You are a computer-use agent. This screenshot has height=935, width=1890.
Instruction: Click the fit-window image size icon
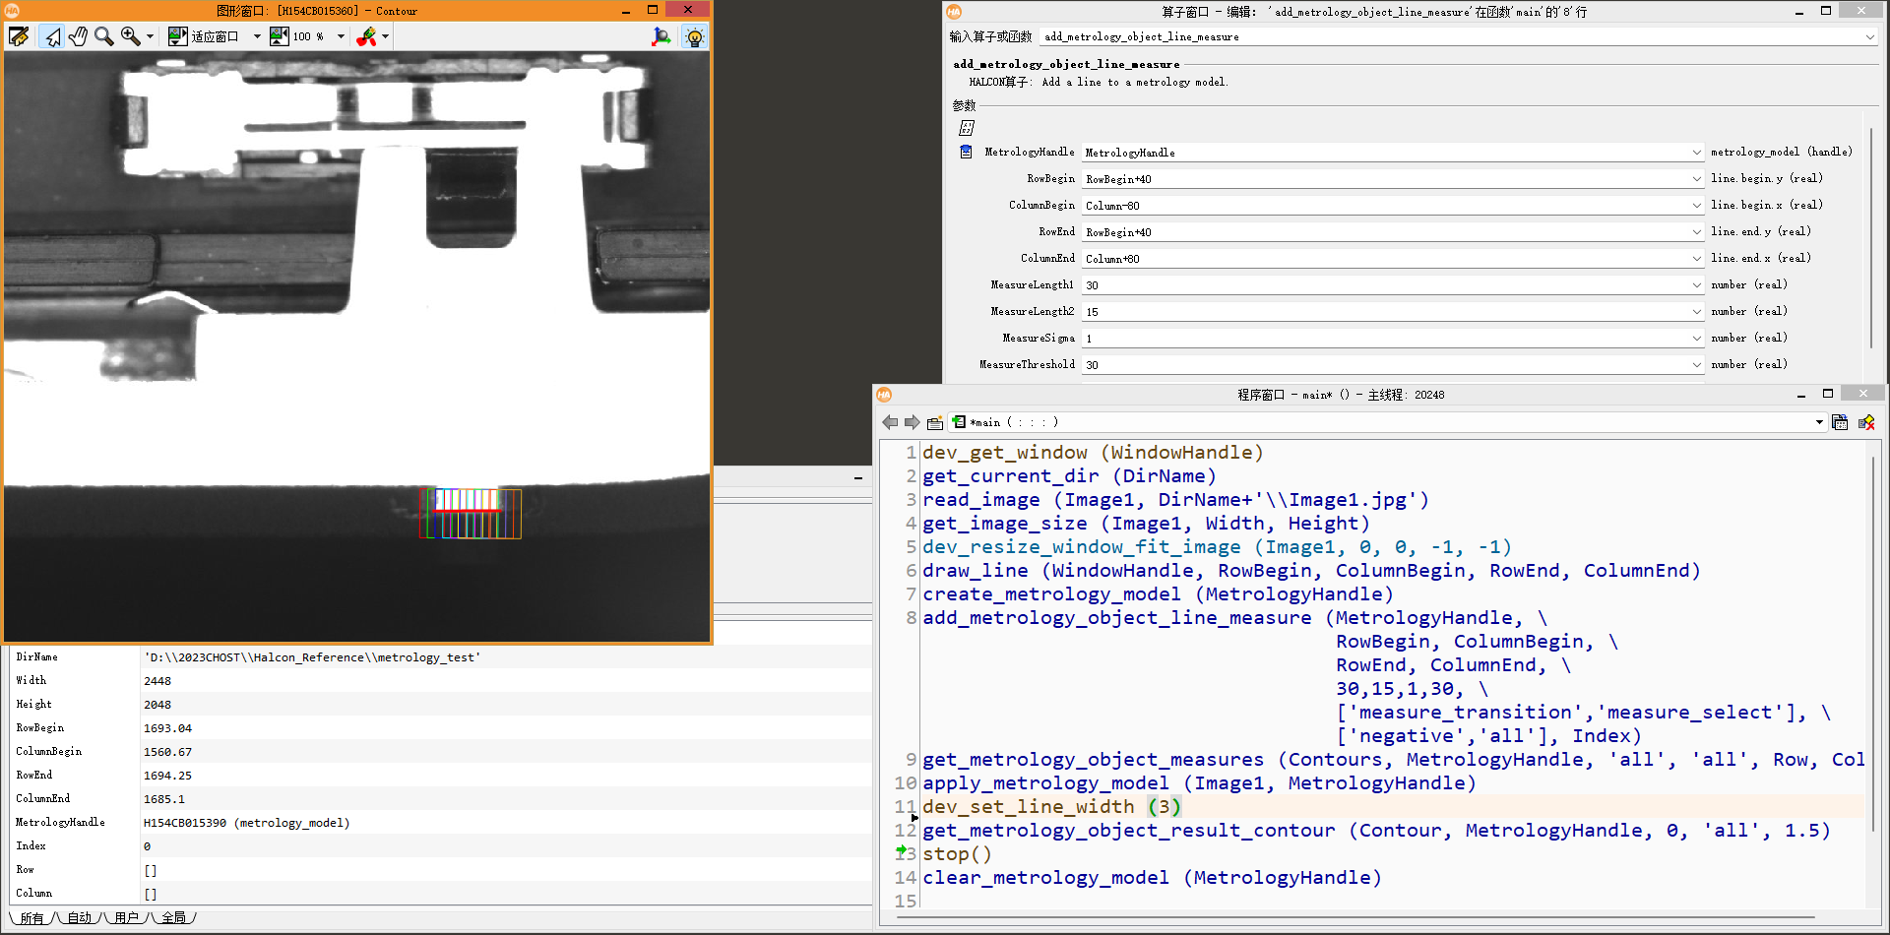(x=177, y=36)
